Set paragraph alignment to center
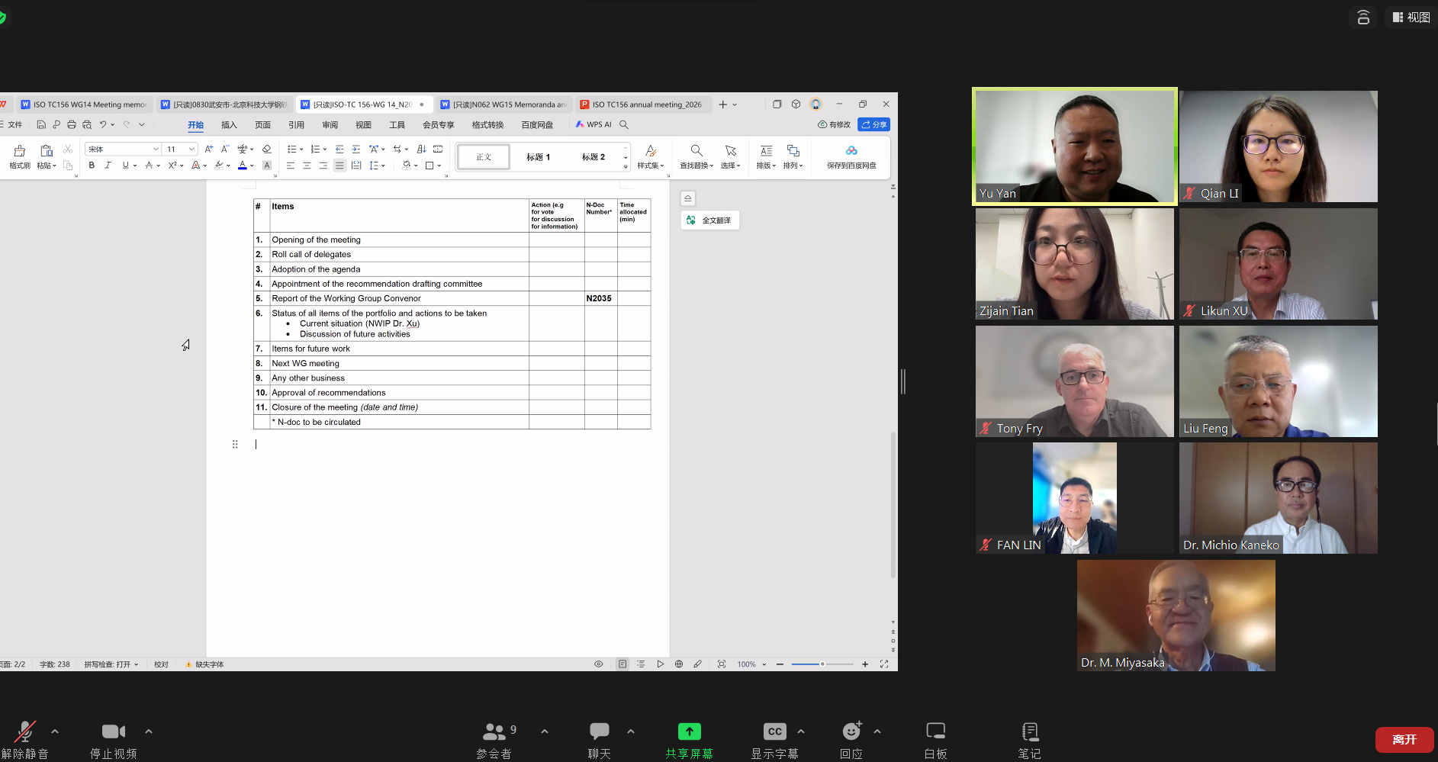 point(307,165)
